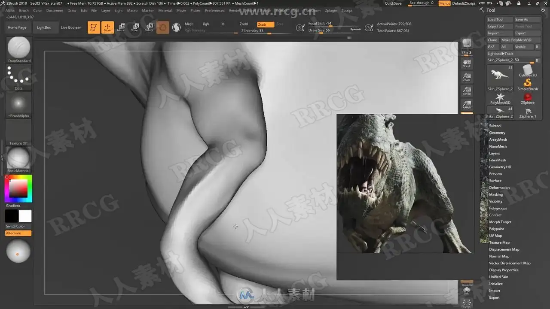
Task: Activate the Move transform icon
Action: tap(121, 27)
